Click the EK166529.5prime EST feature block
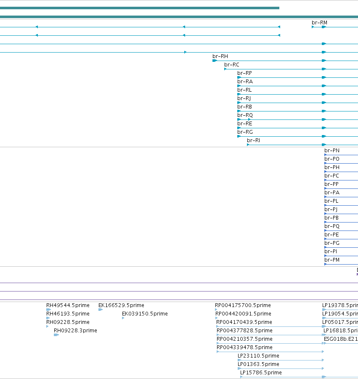358x379 pixels. tap(101, 310)
